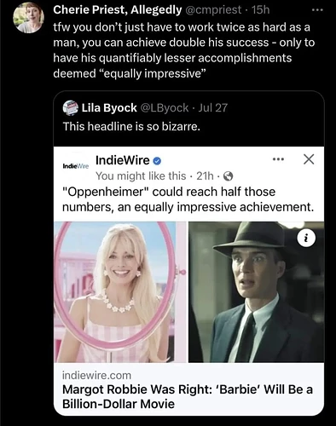Click the Jul 27 quoted tweet date
This screenshot has height=426, width=336.
point(212,108)
